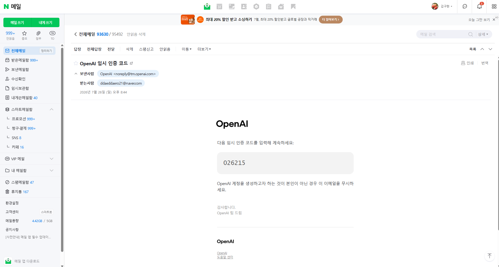The height and width of the screenshot is (267, 499).
Task: Open 상세 search options dropdown
Action: (483, 34)
